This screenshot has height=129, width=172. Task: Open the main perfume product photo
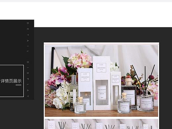[x=101, y=81]
